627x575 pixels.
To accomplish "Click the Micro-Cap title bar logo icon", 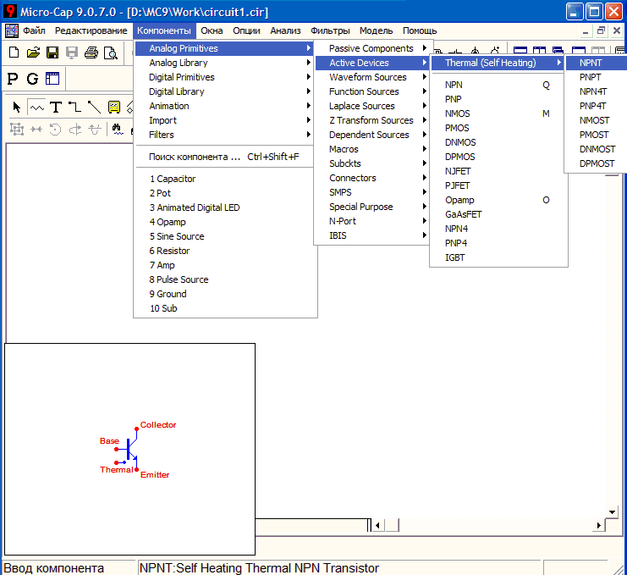I will (10, 11).
